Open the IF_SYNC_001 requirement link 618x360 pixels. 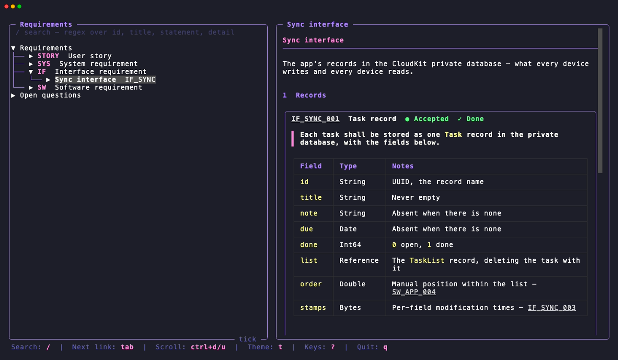click(x=315, y=119)
